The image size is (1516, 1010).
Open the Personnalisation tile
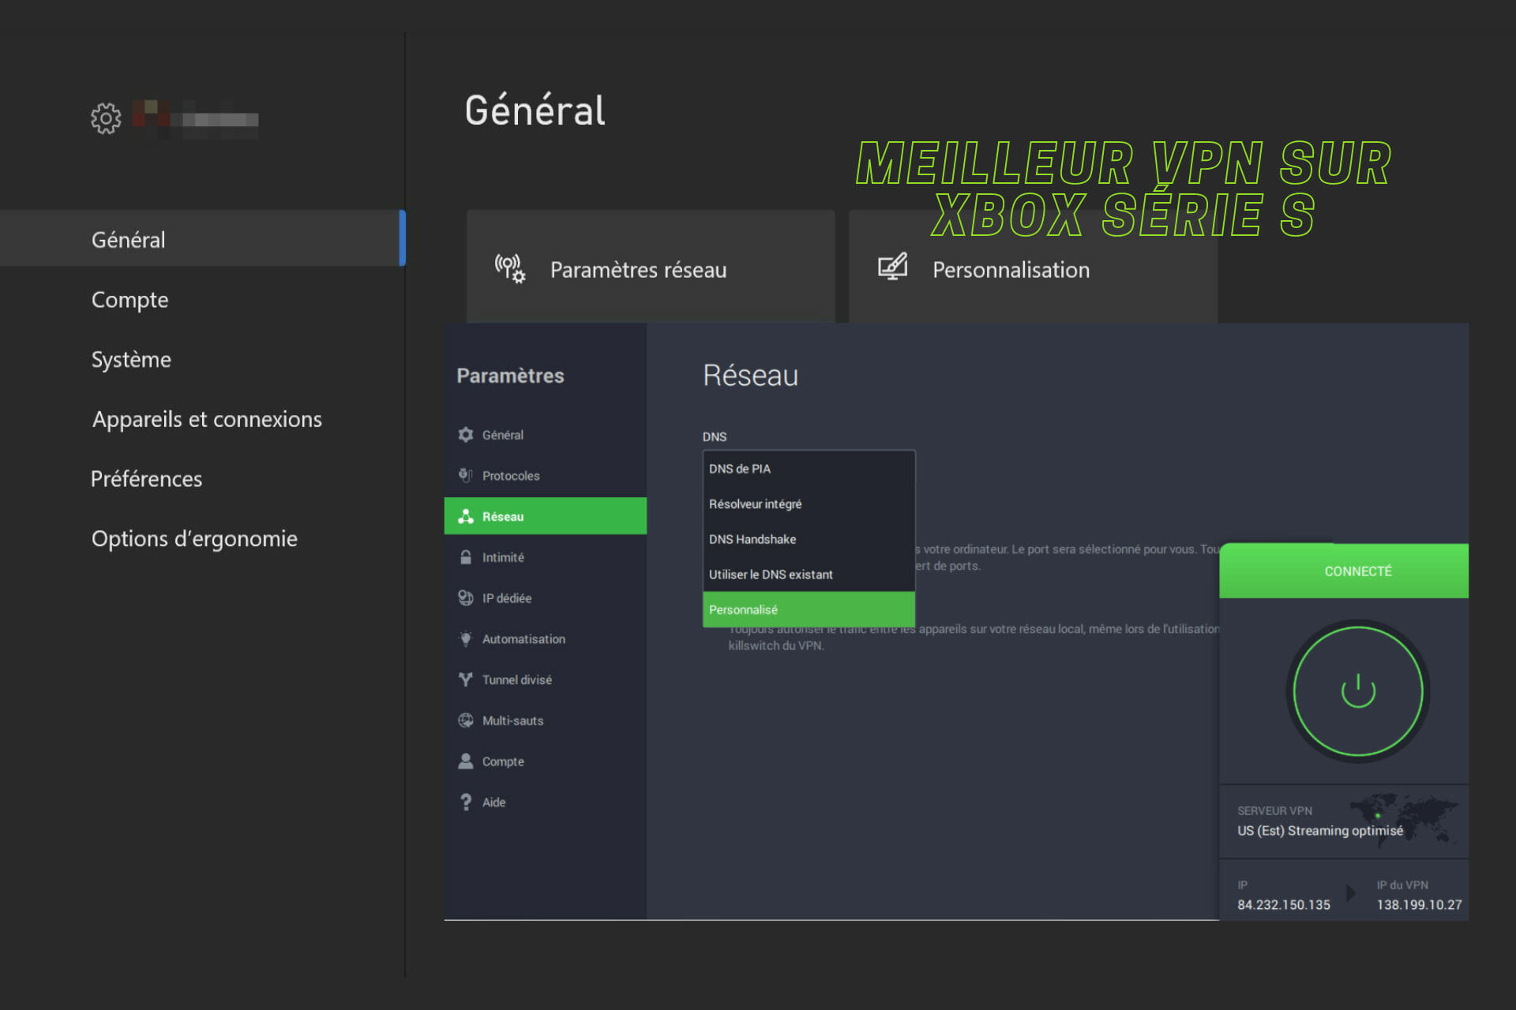point(1033,267)
